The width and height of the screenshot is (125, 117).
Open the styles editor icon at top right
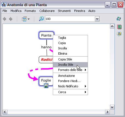click(x=119, y=19)
